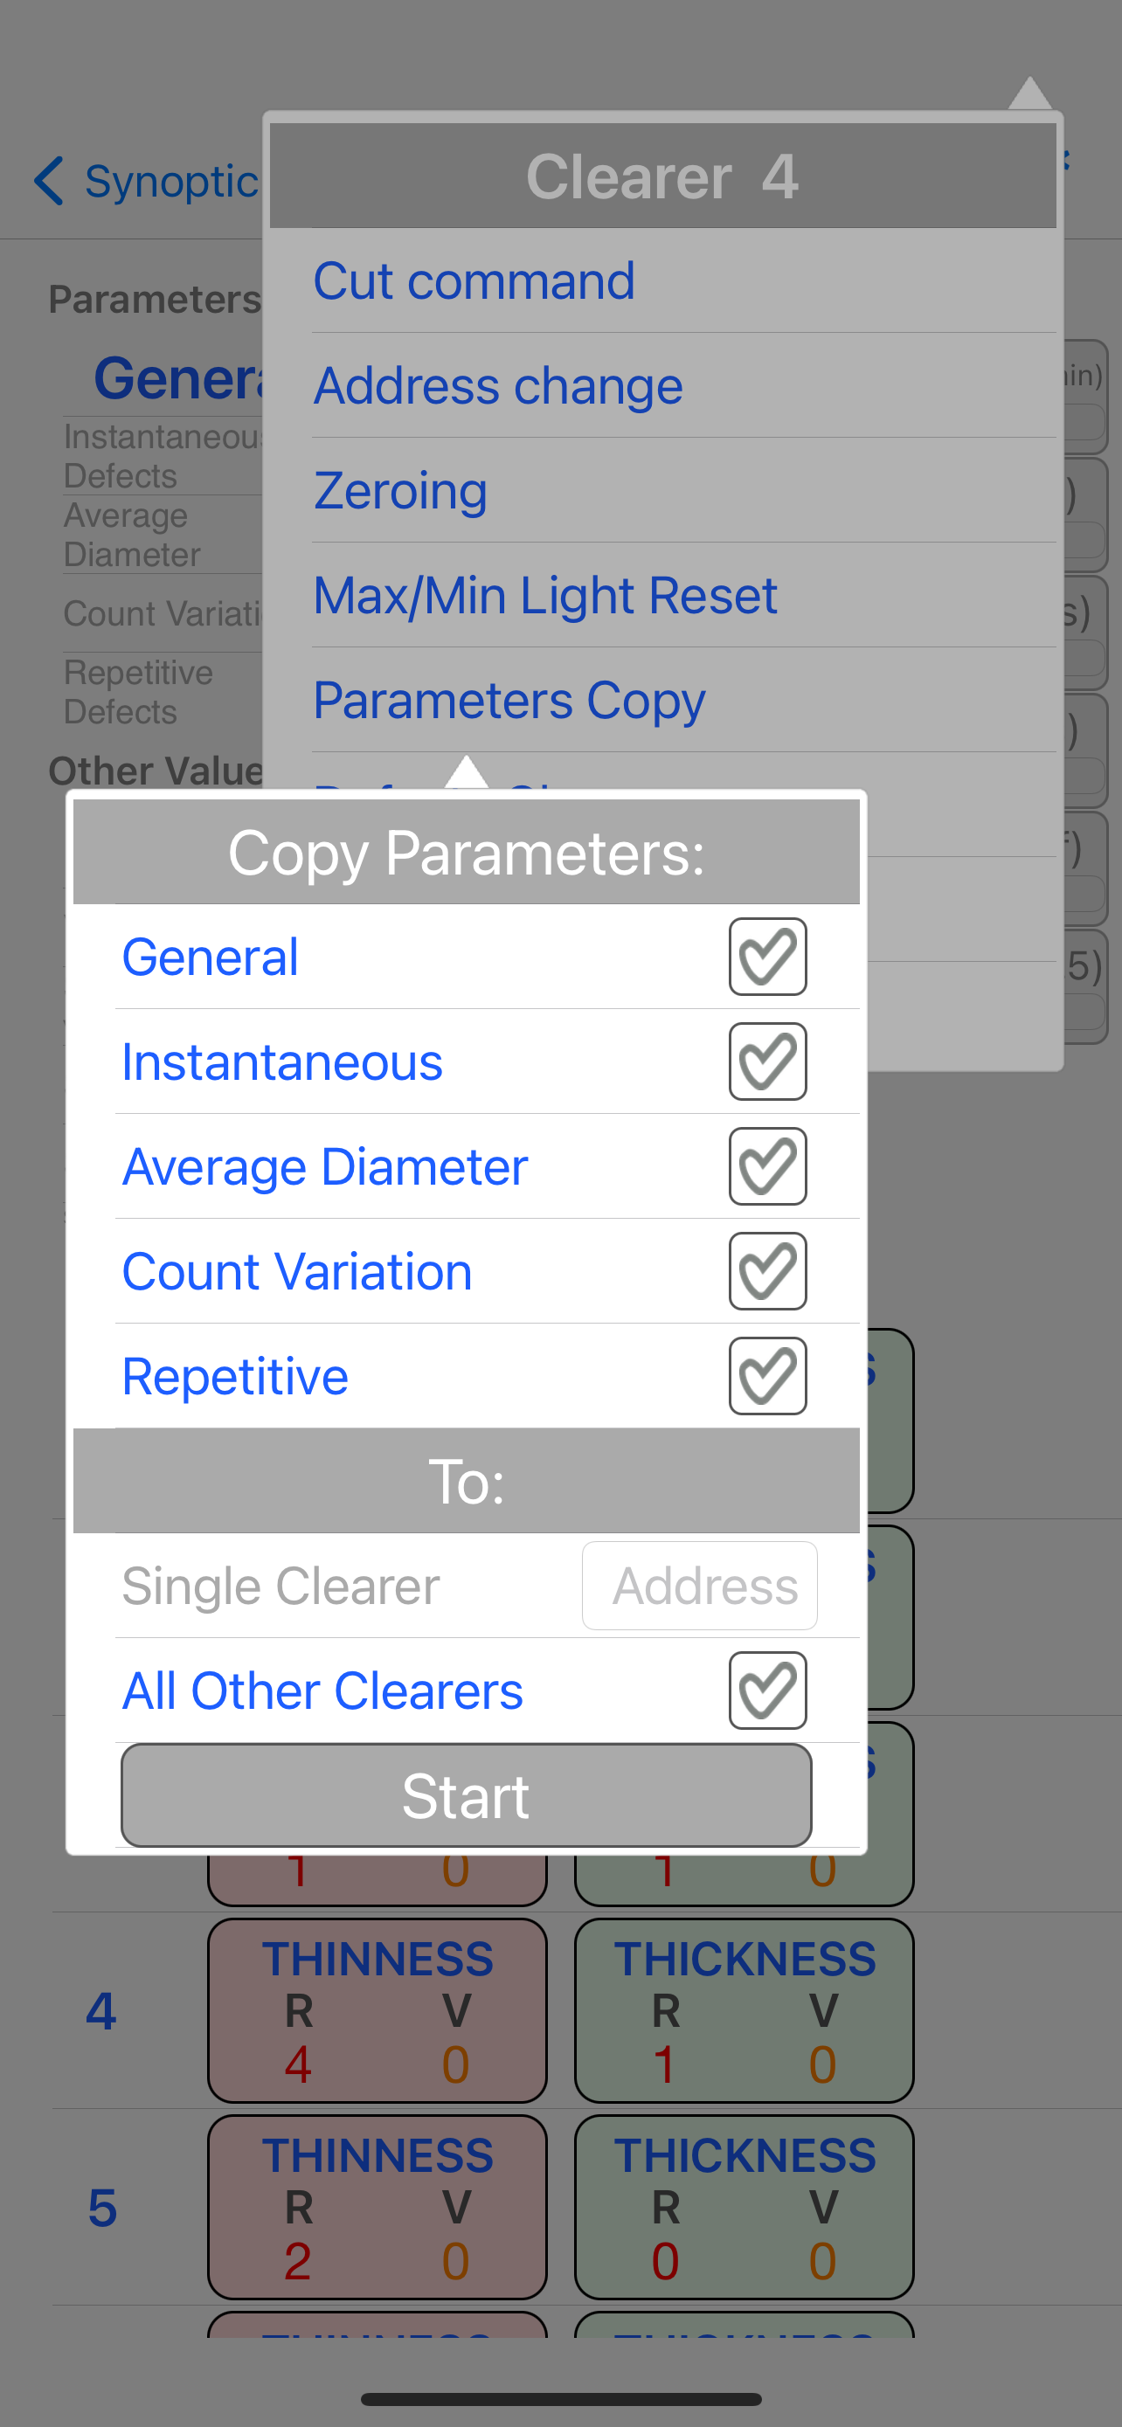
Task: Open the THICKNESS tile for clearer 4
Action: 744,2009
